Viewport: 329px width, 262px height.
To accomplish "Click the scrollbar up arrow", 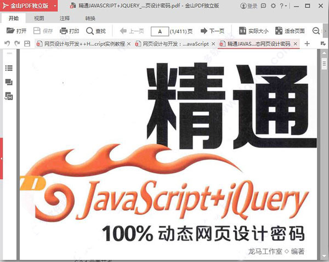I will click(x=325, y=53).
